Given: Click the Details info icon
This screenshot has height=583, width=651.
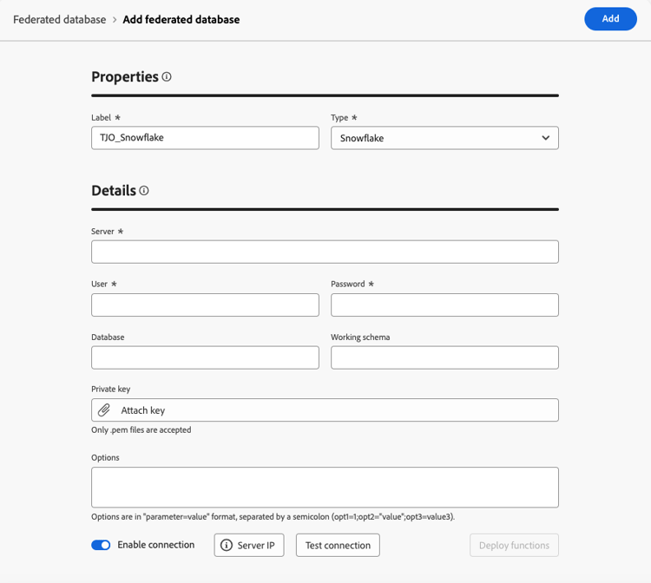Looking at the screenshot, I should (x=144, y=190).
